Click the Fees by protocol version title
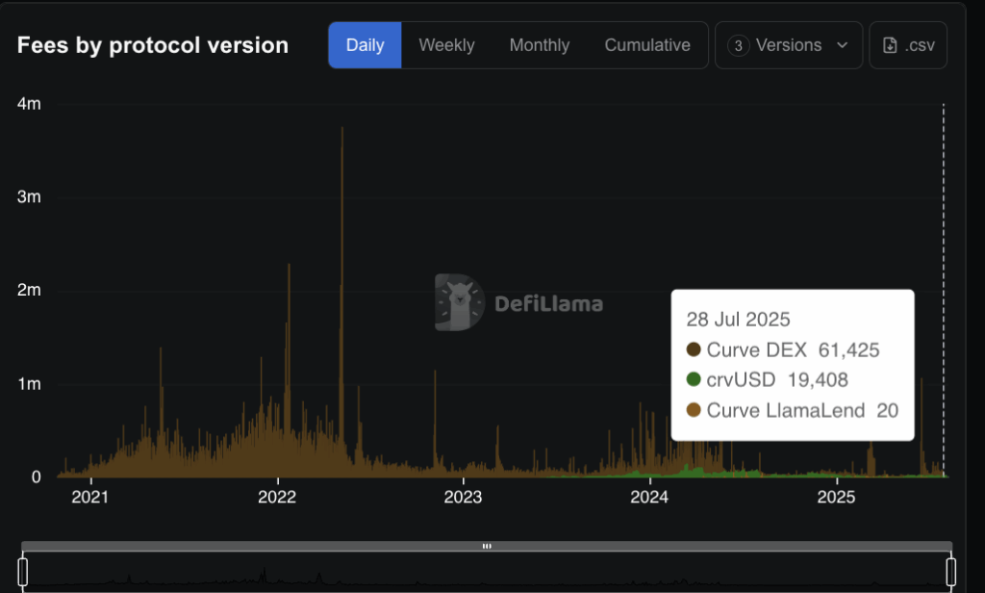The width and height of the screenshot is (985, 593). pos(153,45)
